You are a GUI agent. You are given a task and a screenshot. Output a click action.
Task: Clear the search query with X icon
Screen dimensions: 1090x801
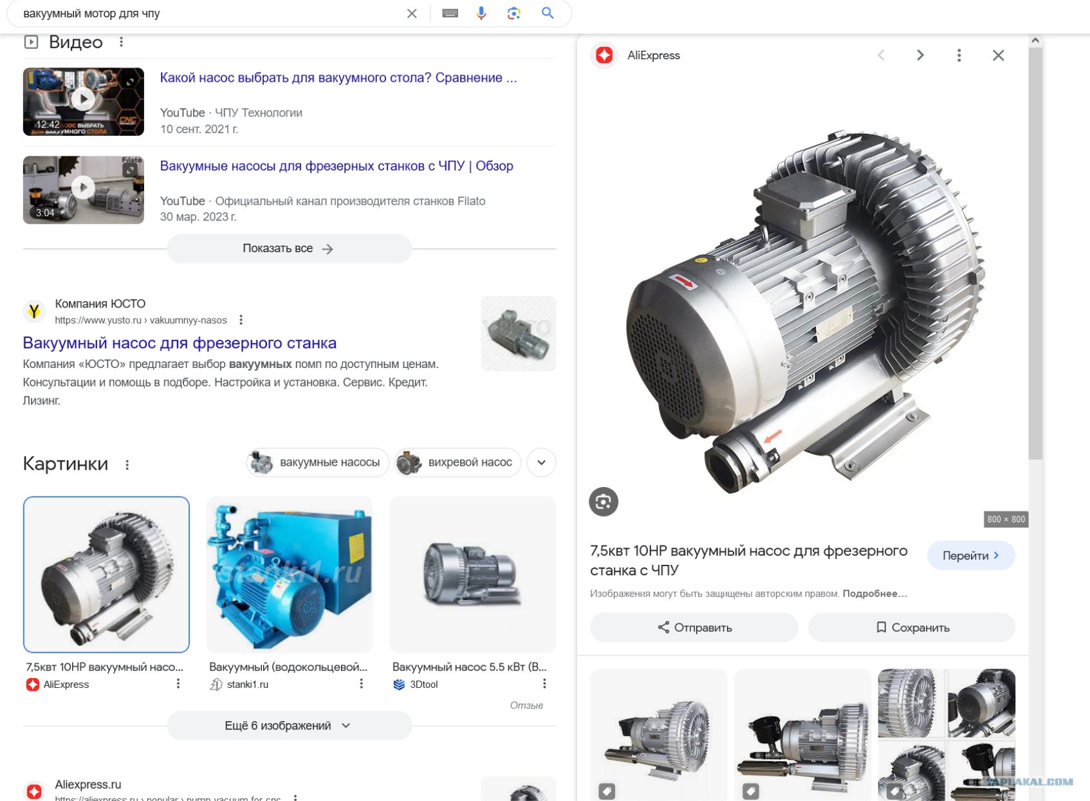pos(412,14)
